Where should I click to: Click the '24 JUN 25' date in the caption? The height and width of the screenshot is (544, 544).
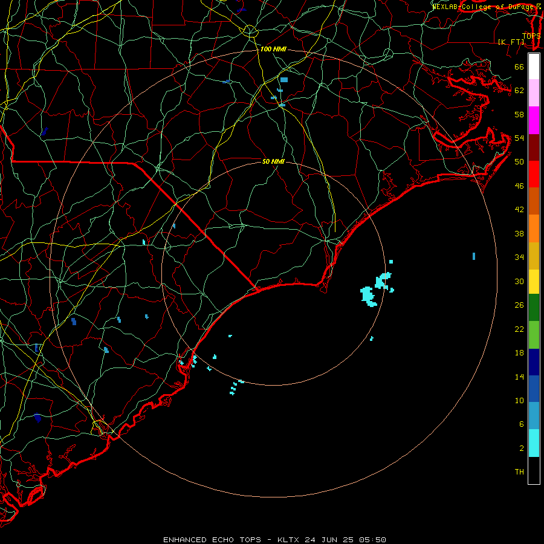[329, 540]
